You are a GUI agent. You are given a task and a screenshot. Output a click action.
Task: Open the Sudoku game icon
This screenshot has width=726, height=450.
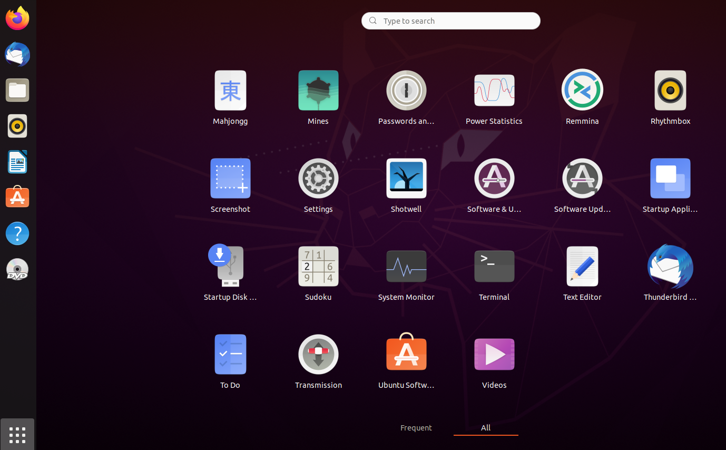tap(318, 266)
